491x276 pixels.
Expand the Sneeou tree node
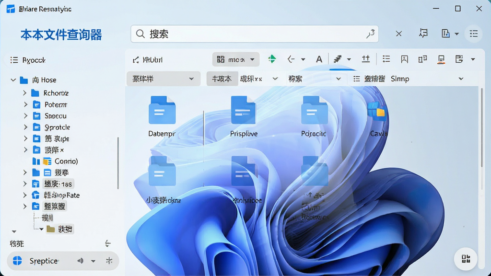26,116
